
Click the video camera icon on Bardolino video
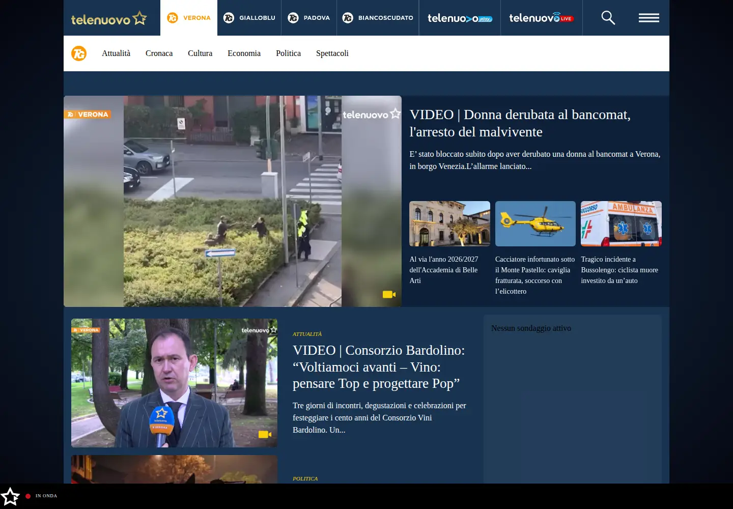pyautogui.click(x=265, y=434)
